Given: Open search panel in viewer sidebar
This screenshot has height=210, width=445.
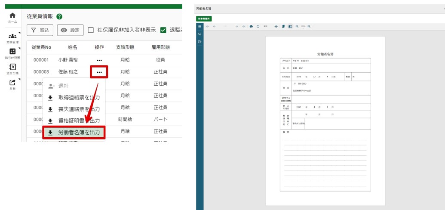Looking at the screenshot, I should (x=200, y=34).
